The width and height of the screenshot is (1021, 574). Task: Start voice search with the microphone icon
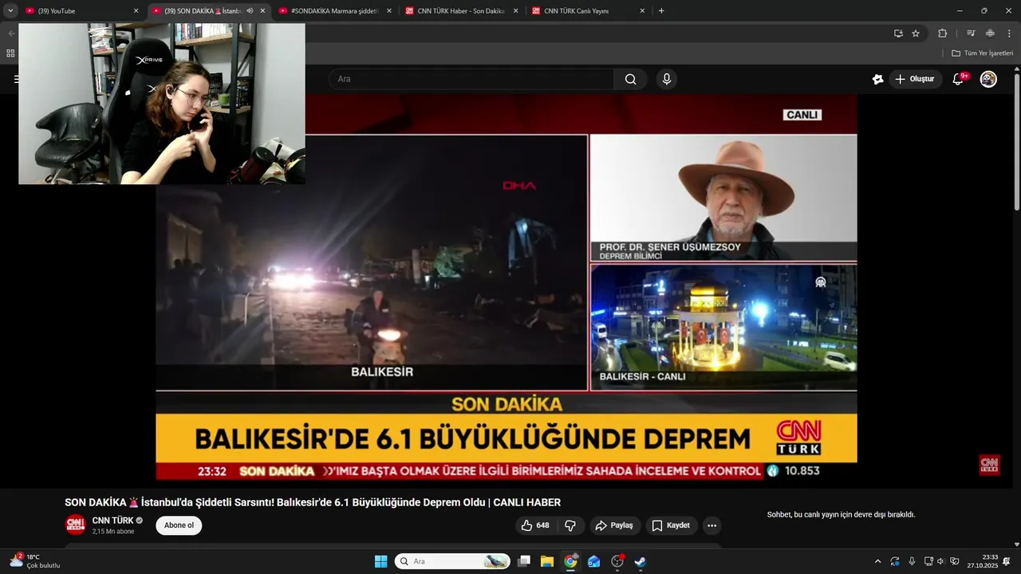point(667,79)
